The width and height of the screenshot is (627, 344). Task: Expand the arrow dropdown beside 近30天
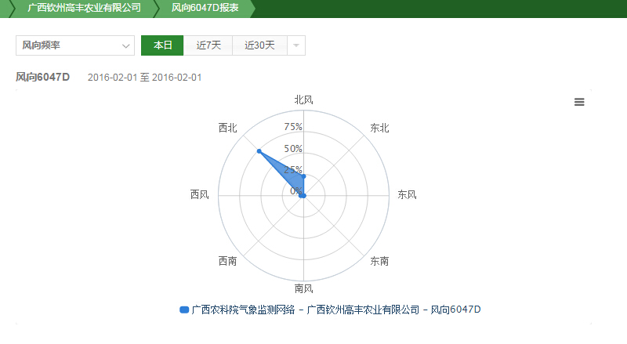[296, 45]
